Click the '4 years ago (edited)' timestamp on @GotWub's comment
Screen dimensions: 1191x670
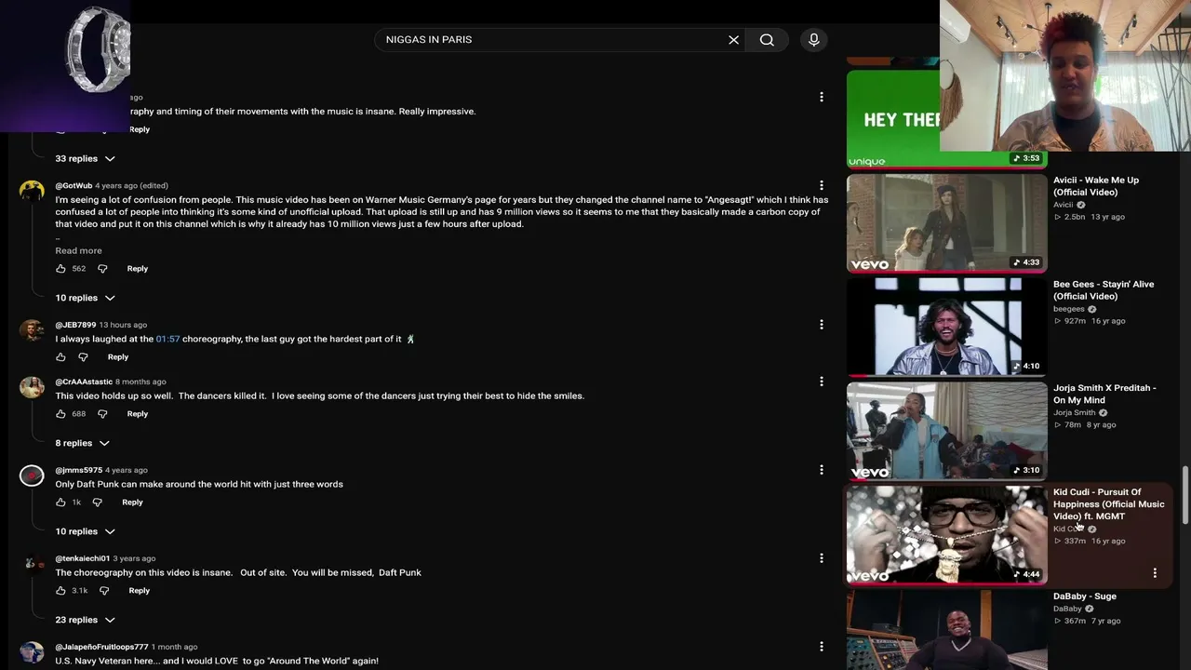click(x=131, y=186)
